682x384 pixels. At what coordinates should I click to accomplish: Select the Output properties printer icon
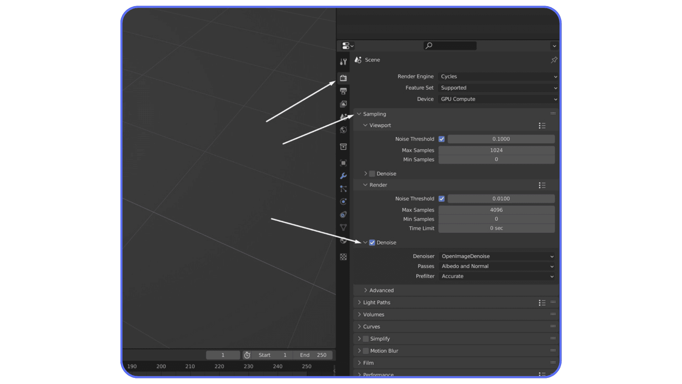[343, 91]
